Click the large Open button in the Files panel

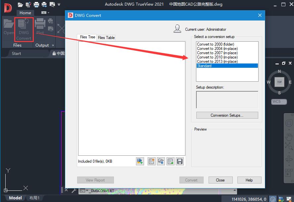[9, 27]
